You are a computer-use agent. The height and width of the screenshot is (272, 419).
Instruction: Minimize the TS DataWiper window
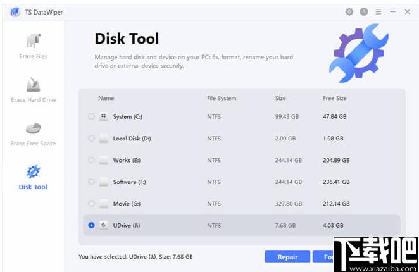click(x=393, y=12)
